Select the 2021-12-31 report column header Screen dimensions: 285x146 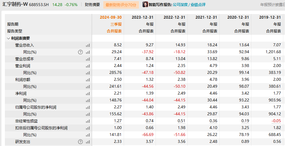tap(206, 17)
